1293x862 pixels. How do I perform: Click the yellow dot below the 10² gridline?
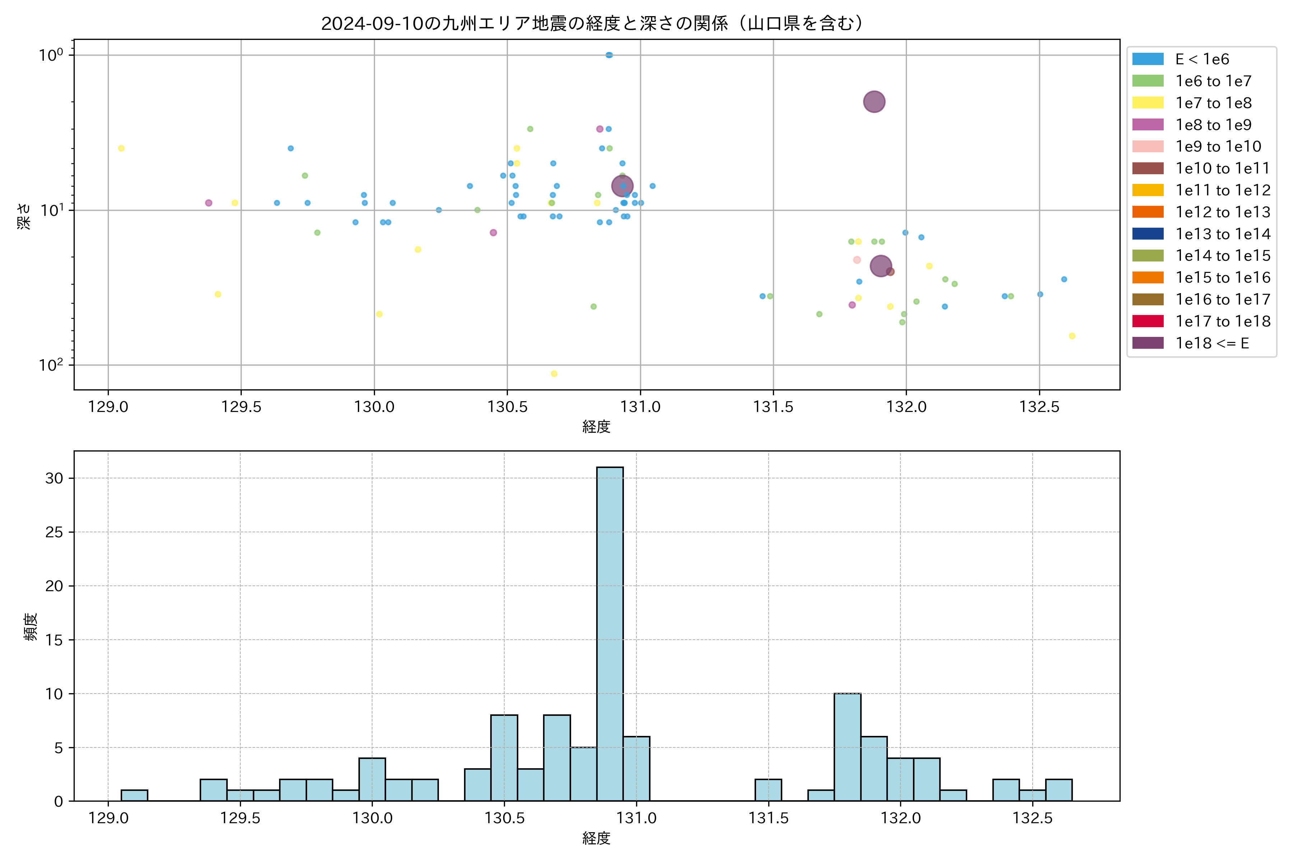click(554, 374)
